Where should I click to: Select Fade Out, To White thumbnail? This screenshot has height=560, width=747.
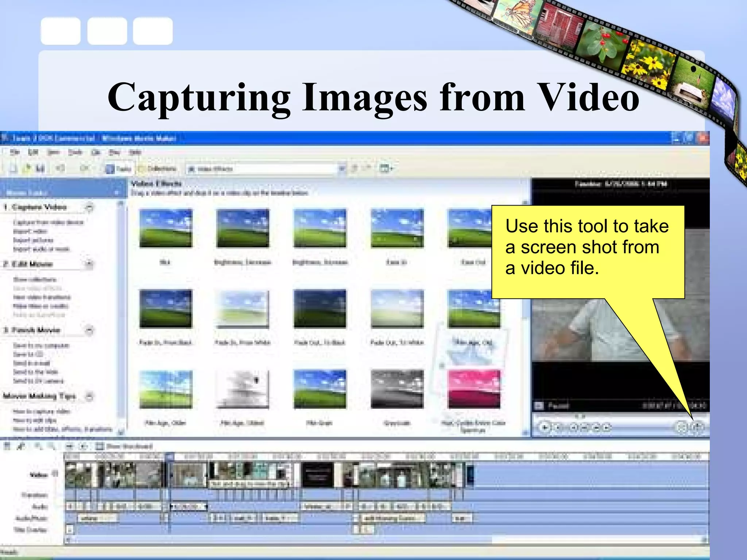tap(397, 308)
